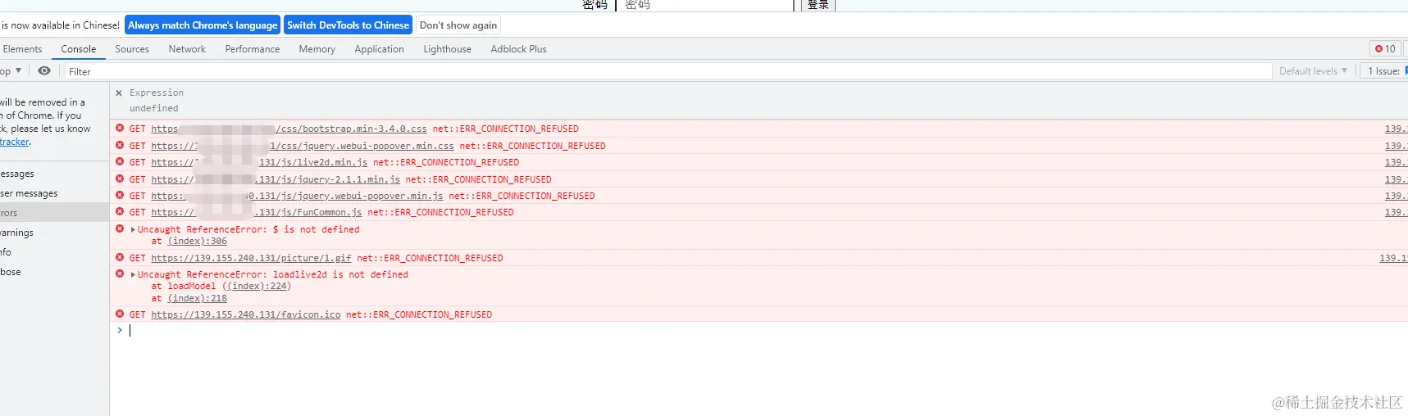Click error icon on jquery.webui-popover.min.css row
The height and width of the screenshot is (416, 1408).
(120, 146)
